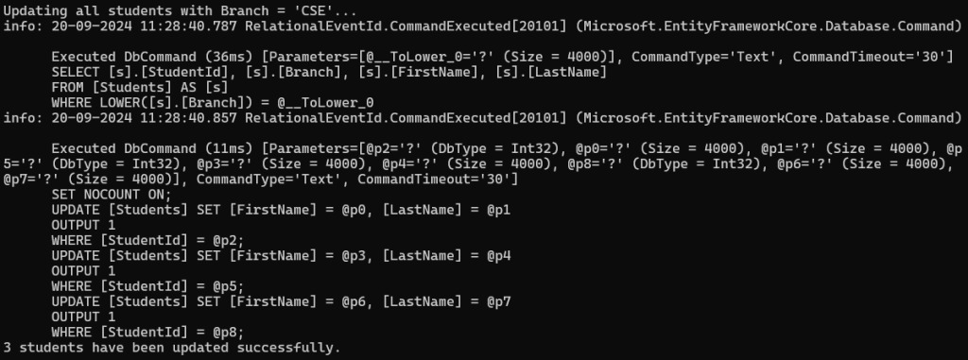Click the WHERE LOWER([s].[Branch]) line
The image size is (968, 360).
pyautogui.click(x=213, y=103)
